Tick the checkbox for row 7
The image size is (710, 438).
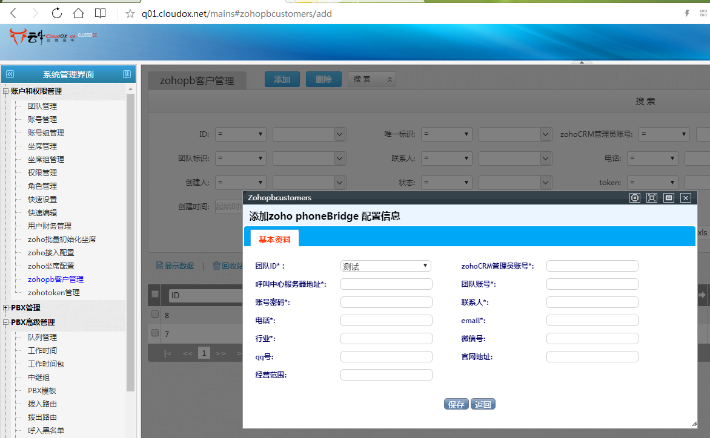[x=155, y=333]
